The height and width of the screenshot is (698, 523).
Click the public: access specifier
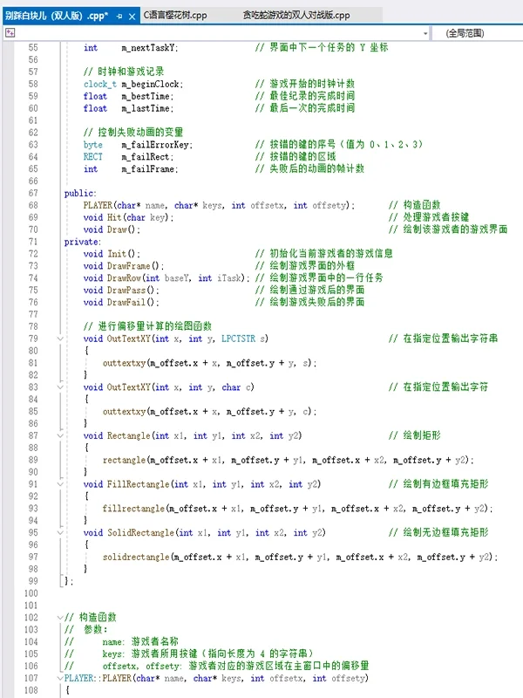click(80, 193)
